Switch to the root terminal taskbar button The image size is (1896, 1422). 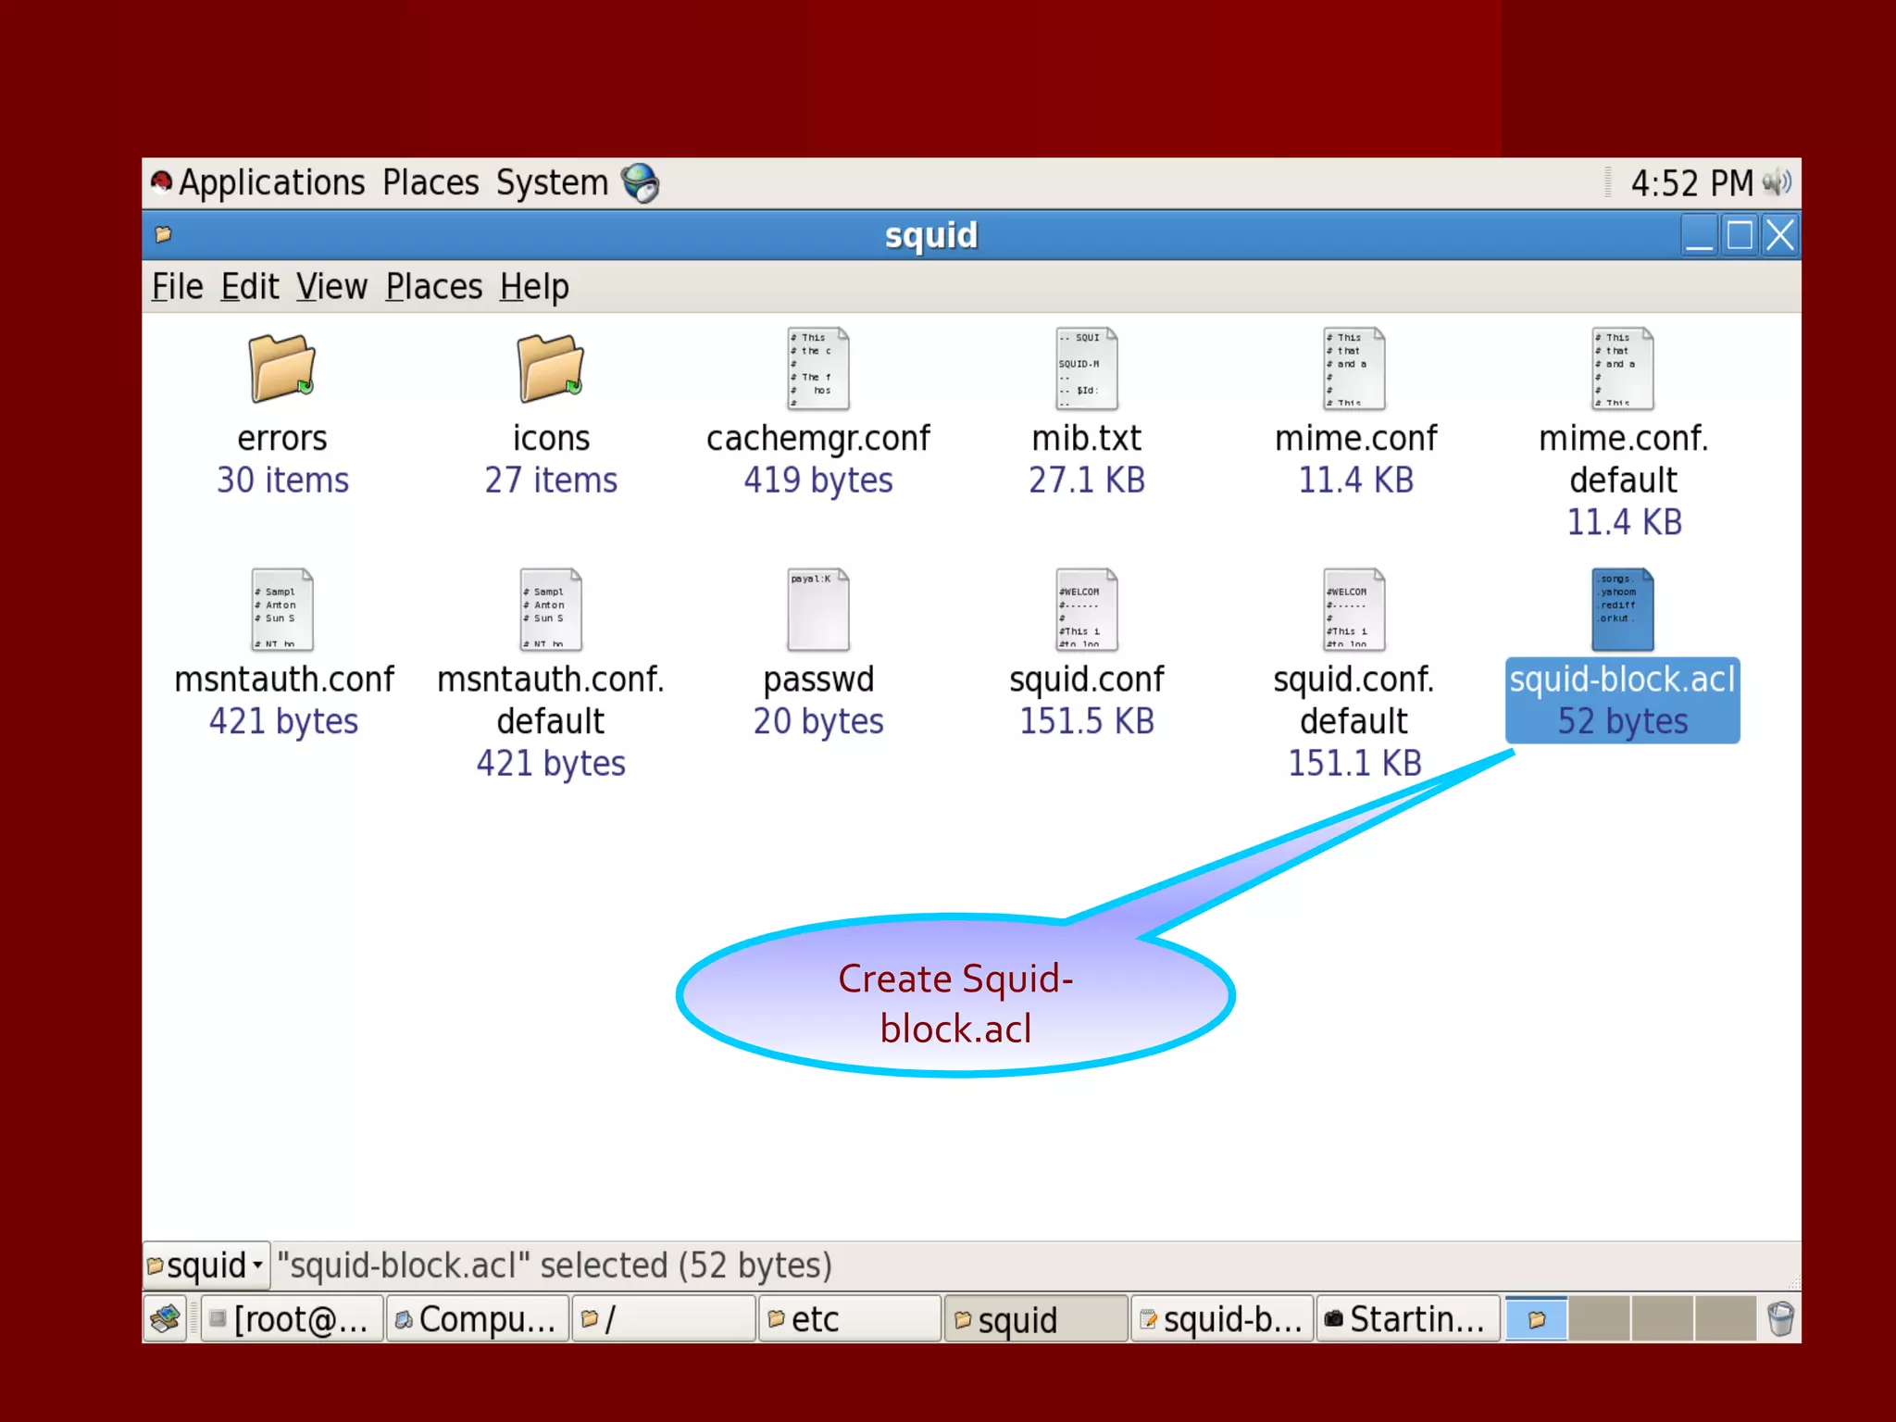click(292, 1319)
